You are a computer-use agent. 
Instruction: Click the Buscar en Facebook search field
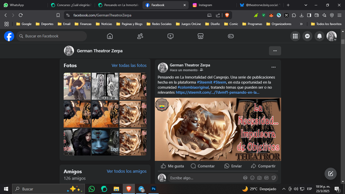coord(52,36)
